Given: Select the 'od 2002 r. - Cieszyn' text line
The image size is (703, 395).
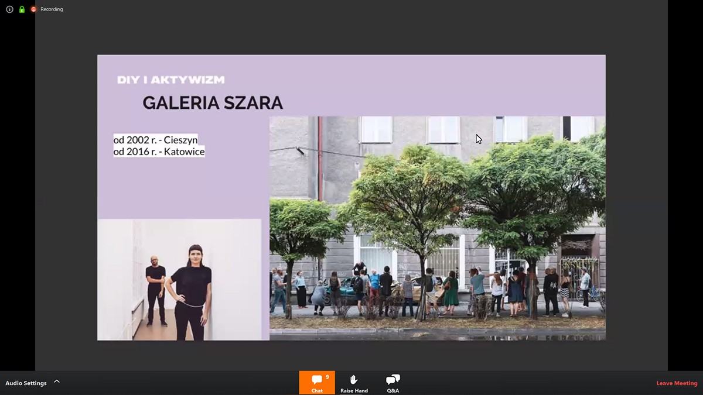Looking at the screenshot, I should pyautogui.click(x=155, y=140).
